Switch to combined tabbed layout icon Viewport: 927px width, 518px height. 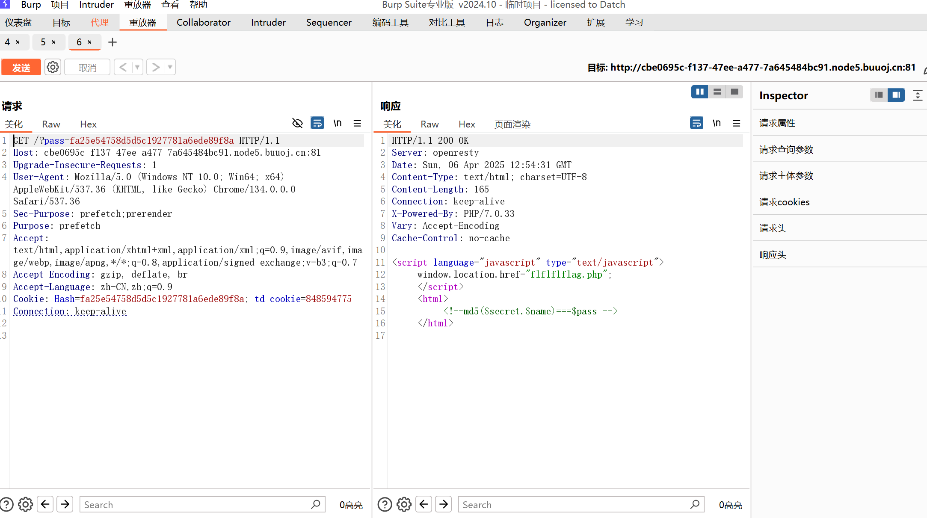(734, 92)
